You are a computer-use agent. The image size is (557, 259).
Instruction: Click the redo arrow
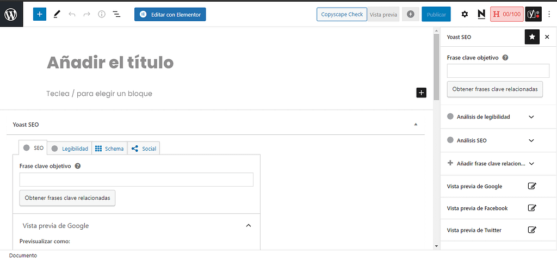tap(86, 14)
